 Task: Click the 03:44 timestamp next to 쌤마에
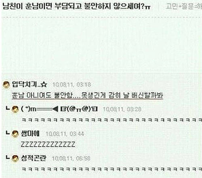pyautogui.click(x=65, y=134)
